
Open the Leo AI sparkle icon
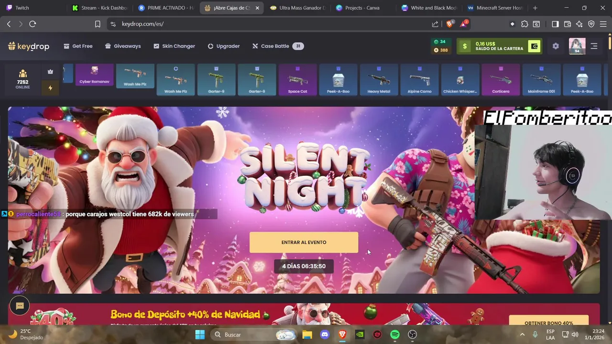point(579,24)
